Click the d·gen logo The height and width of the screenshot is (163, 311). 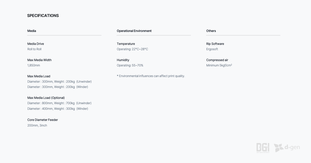[x=287, y=148]
